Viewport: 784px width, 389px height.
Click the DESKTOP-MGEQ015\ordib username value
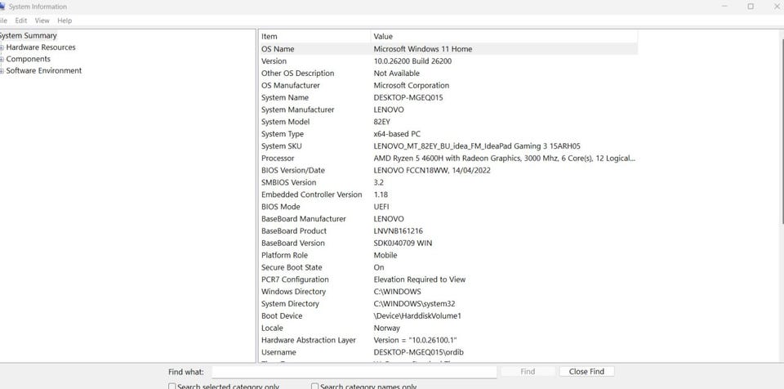tap(419, 352)
